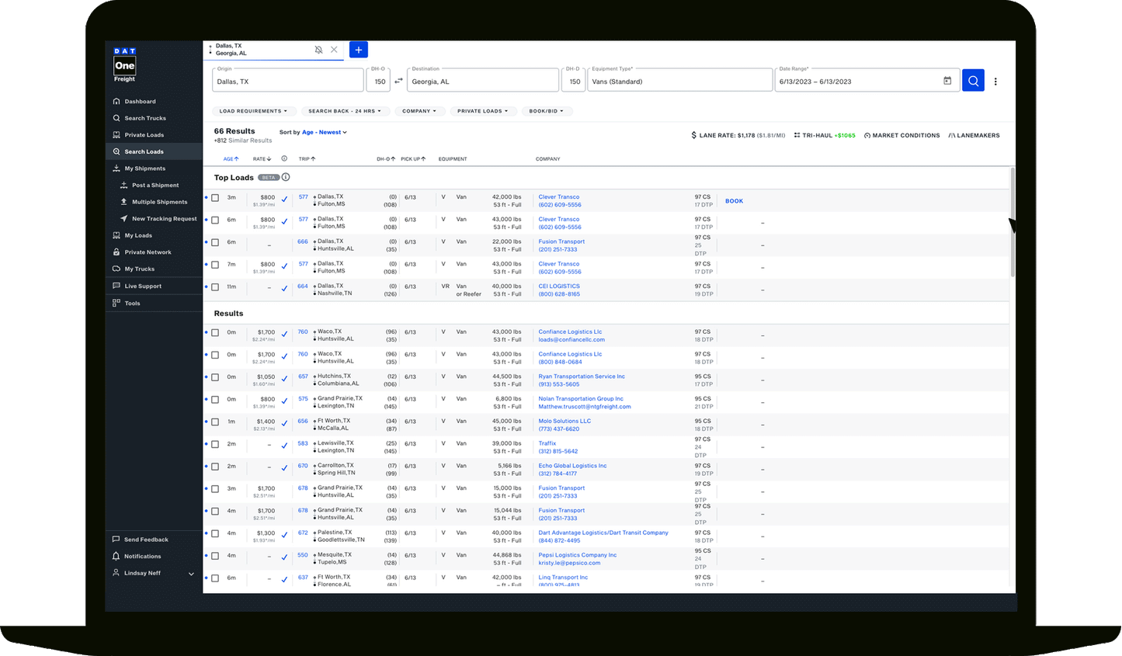This screenshot has width=1122, height=656.
Task: Click the muted alarm bell on the search tab
Action: [318, 50]
